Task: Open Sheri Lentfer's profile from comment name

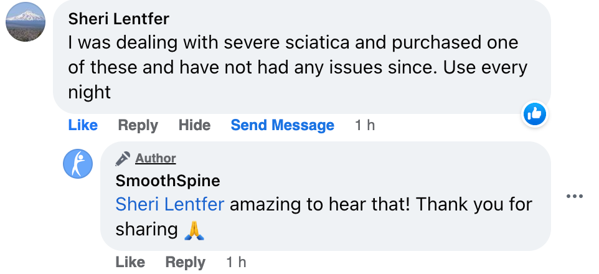Action: click(118, 19)
